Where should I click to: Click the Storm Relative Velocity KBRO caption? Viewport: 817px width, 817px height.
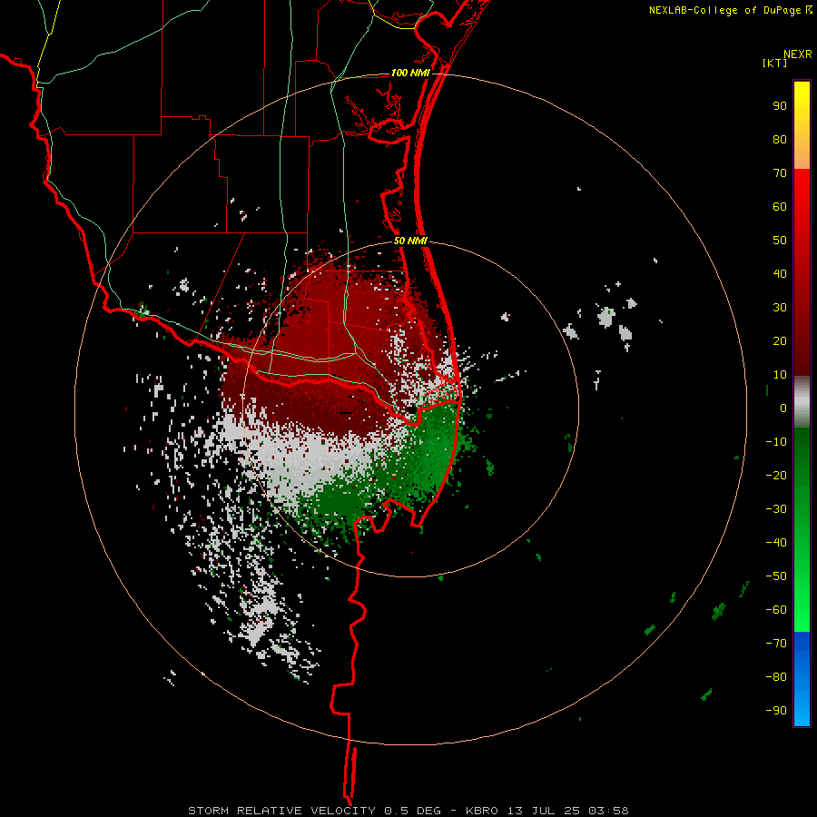[x=408, y=811]
